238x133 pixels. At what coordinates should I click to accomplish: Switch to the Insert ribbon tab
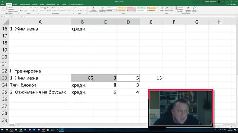click(x=15, y=4)
